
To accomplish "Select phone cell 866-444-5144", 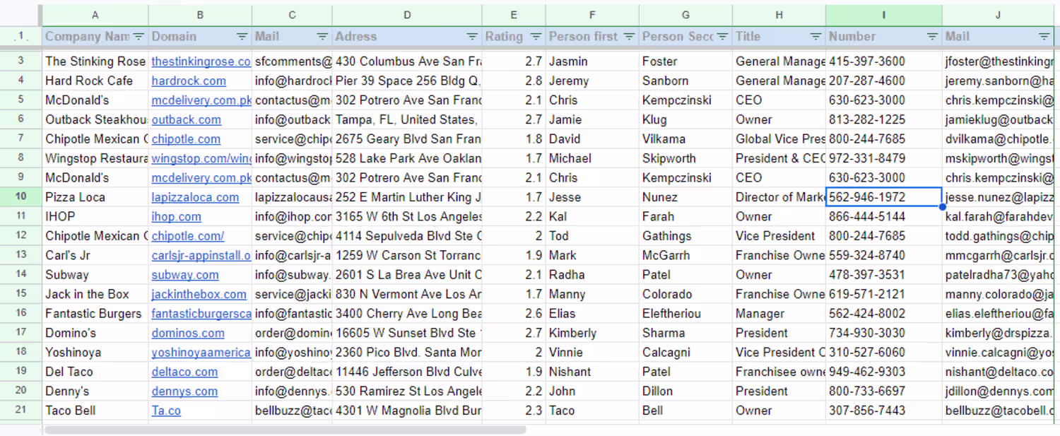I will coord(884,216).
